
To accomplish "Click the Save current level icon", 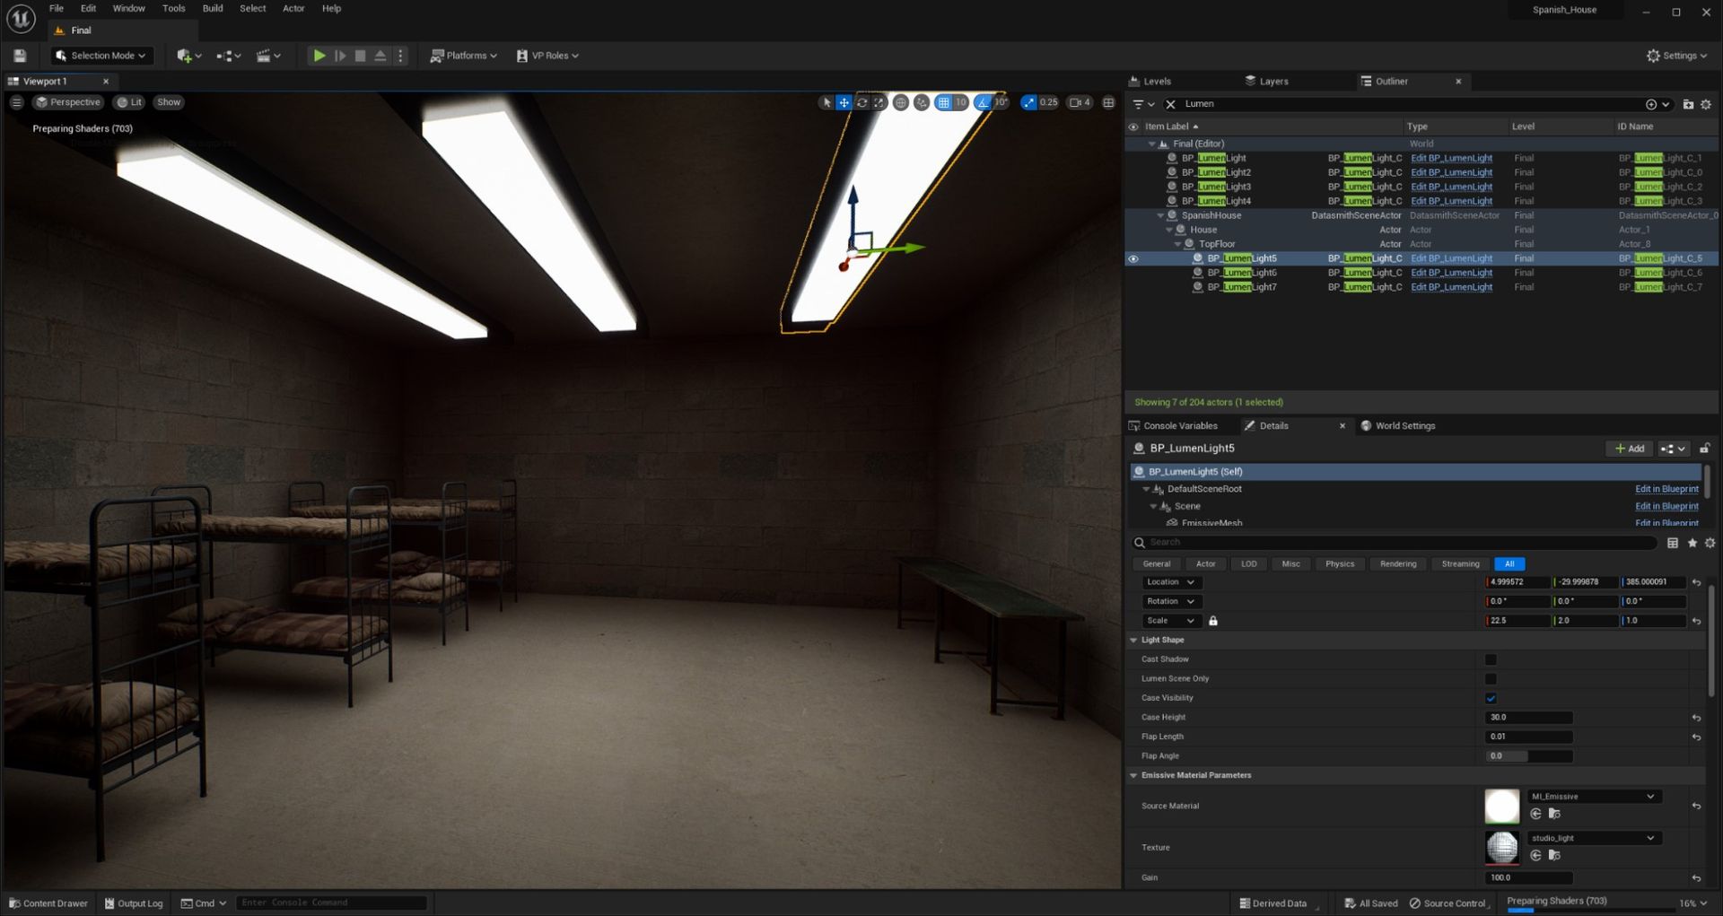I will pyautogui.click(x=18, y=55).
